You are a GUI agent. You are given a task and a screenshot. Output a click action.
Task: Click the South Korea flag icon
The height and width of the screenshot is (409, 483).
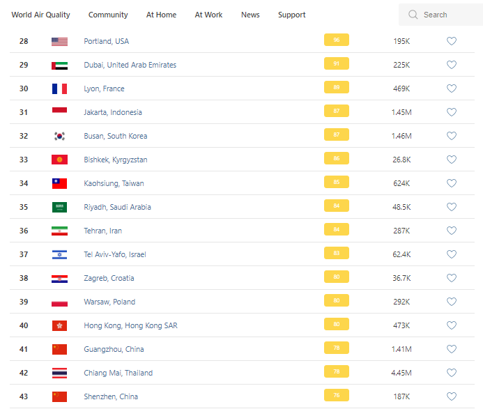[59, 136]
